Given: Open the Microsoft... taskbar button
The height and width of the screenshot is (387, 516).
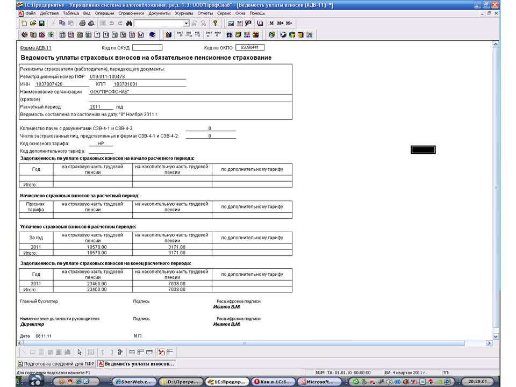Looking at the screenshot, I should click(x=319, y=382).
